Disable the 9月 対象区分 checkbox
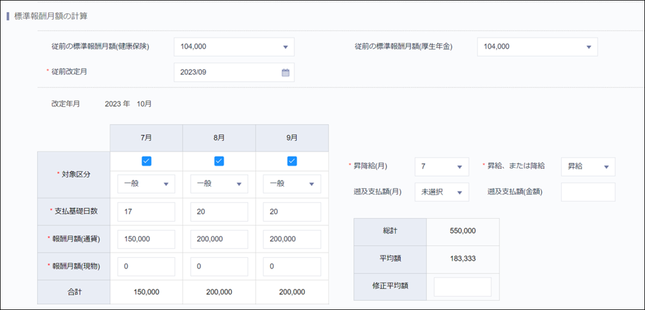This screenshot has height=310, width=645. click(292, 161)
